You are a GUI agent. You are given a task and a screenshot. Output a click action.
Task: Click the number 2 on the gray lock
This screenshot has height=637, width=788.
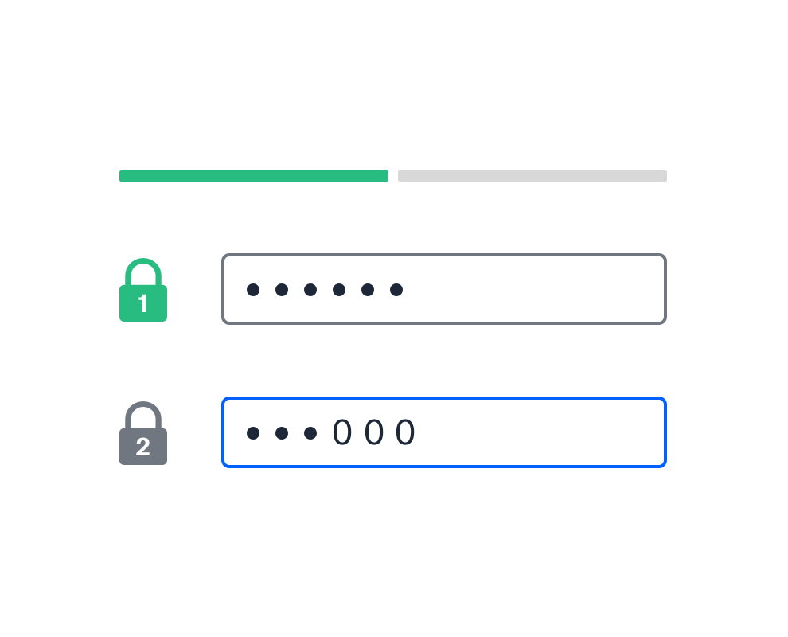(143, 447)
